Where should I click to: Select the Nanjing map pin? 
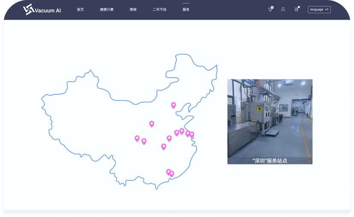182,131
